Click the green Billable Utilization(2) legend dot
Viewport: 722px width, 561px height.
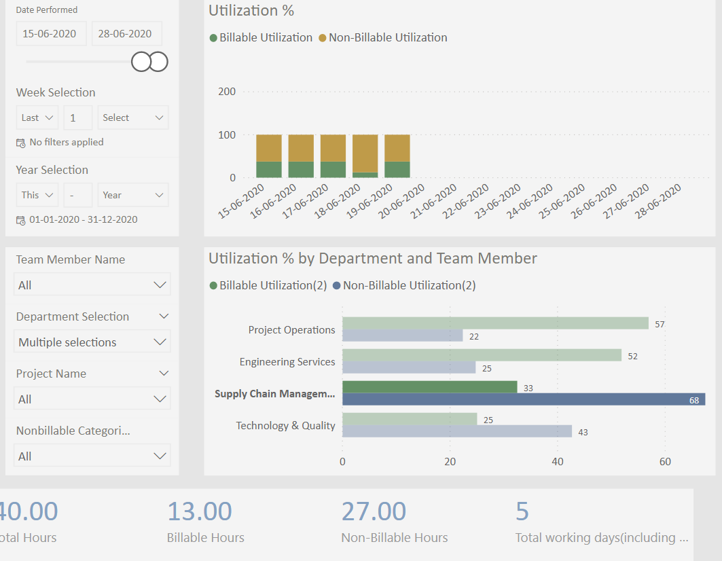[213, 285]
